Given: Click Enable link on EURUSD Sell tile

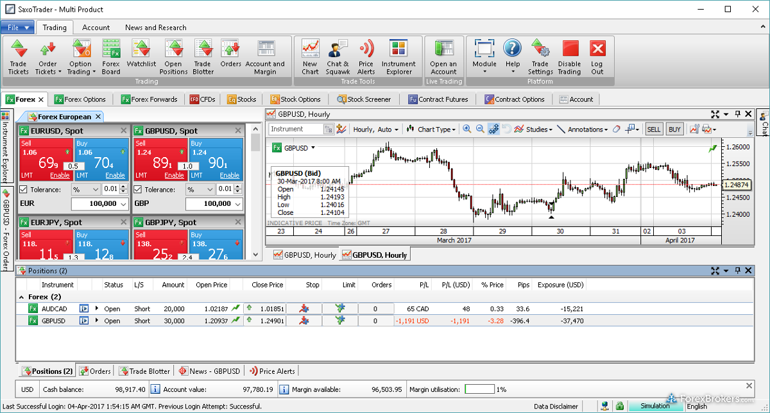Looking at the screenshot, I should pyautogui.click(x=60, y=175).
